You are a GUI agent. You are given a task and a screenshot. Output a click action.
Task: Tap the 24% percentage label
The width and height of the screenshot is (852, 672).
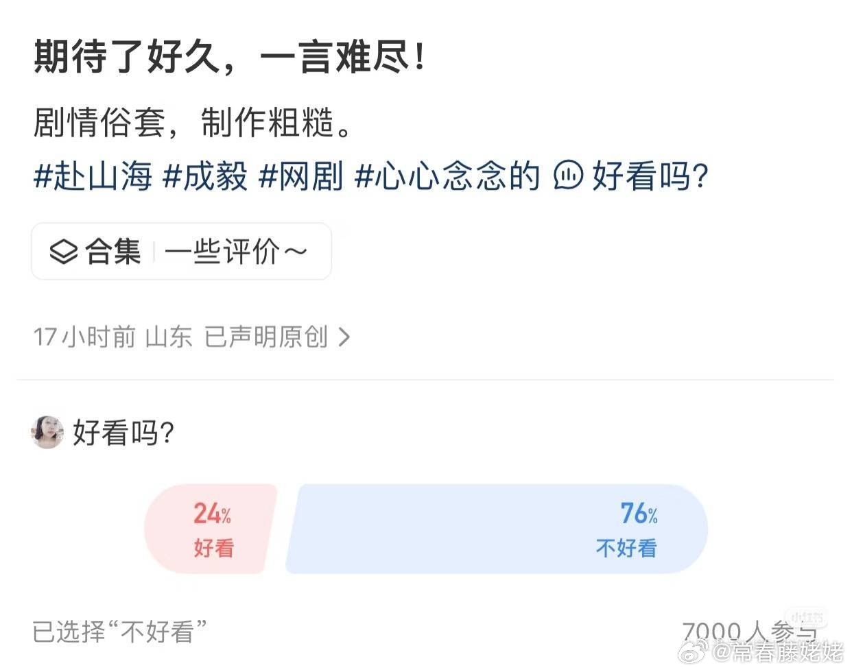click(x=212, y=513)
